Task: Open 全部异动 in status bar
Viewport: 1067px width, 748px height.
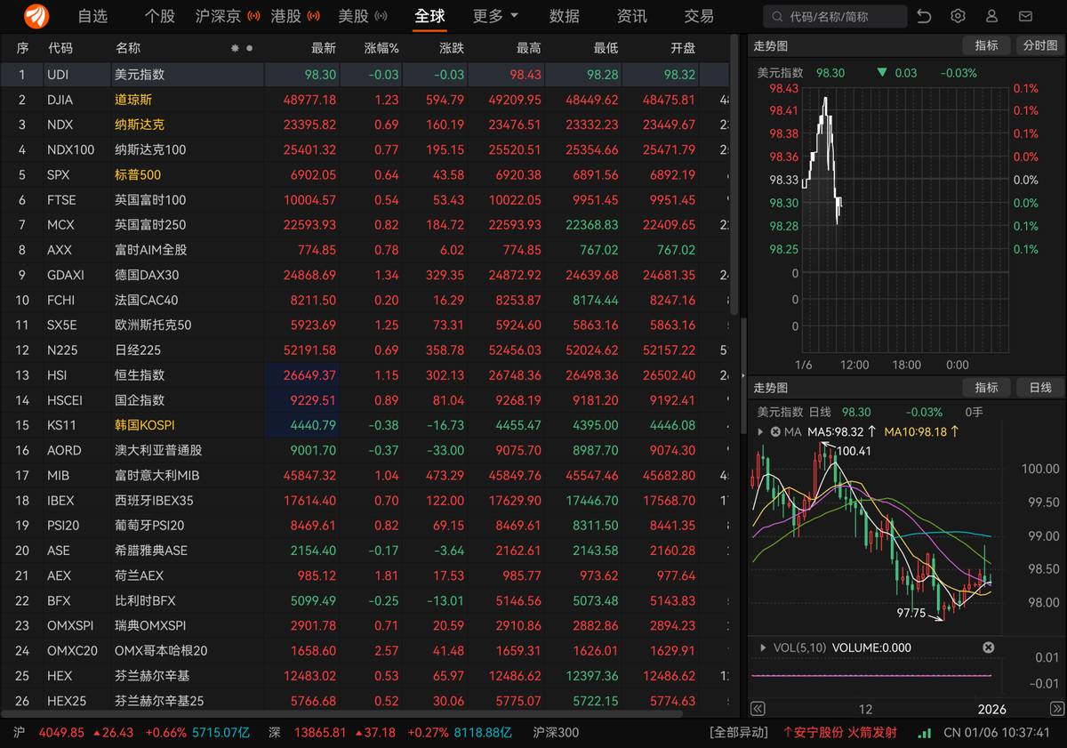Action: tap(738, 733)
